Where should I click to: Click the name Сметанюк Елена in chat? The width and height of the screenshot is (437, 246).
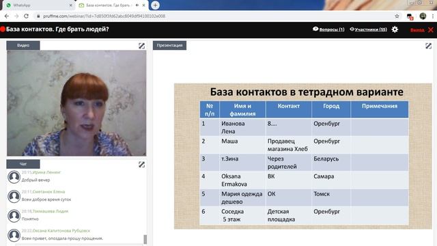[x=48, y=192]
